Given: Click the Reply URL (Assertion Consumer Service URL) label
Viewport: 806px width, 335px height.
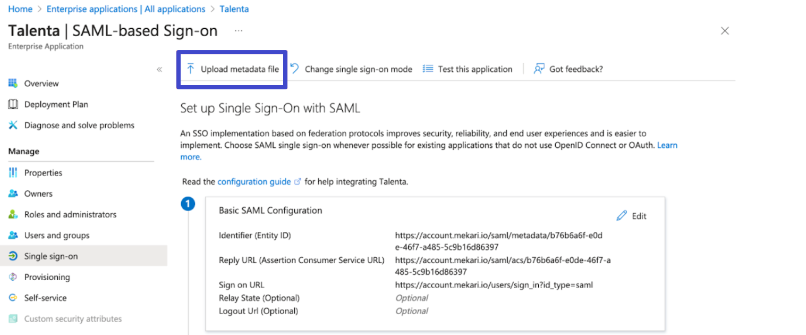Looking at the screenshot, I should [302, 261].
